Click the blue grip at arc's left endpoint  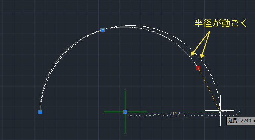(x=40, y=112)
